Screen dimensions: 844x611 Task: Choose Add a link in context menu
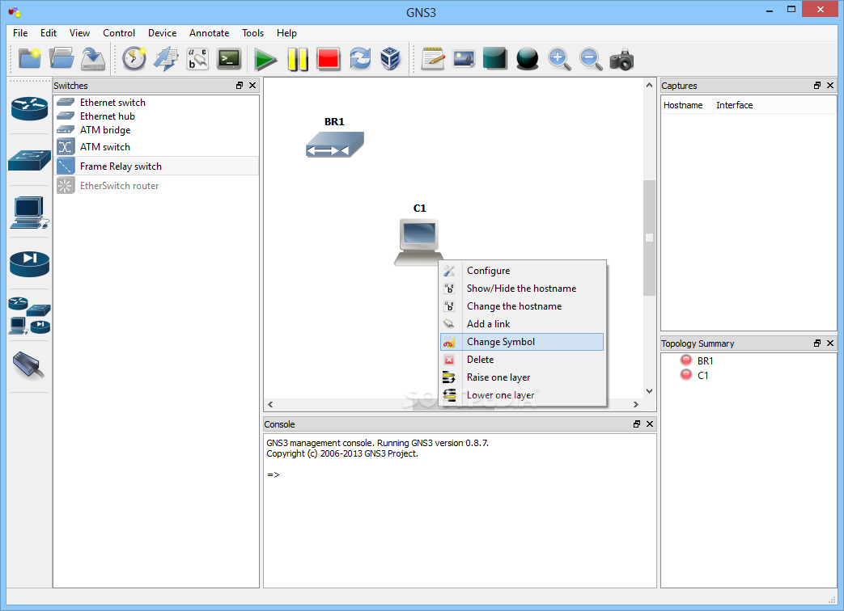522,324
